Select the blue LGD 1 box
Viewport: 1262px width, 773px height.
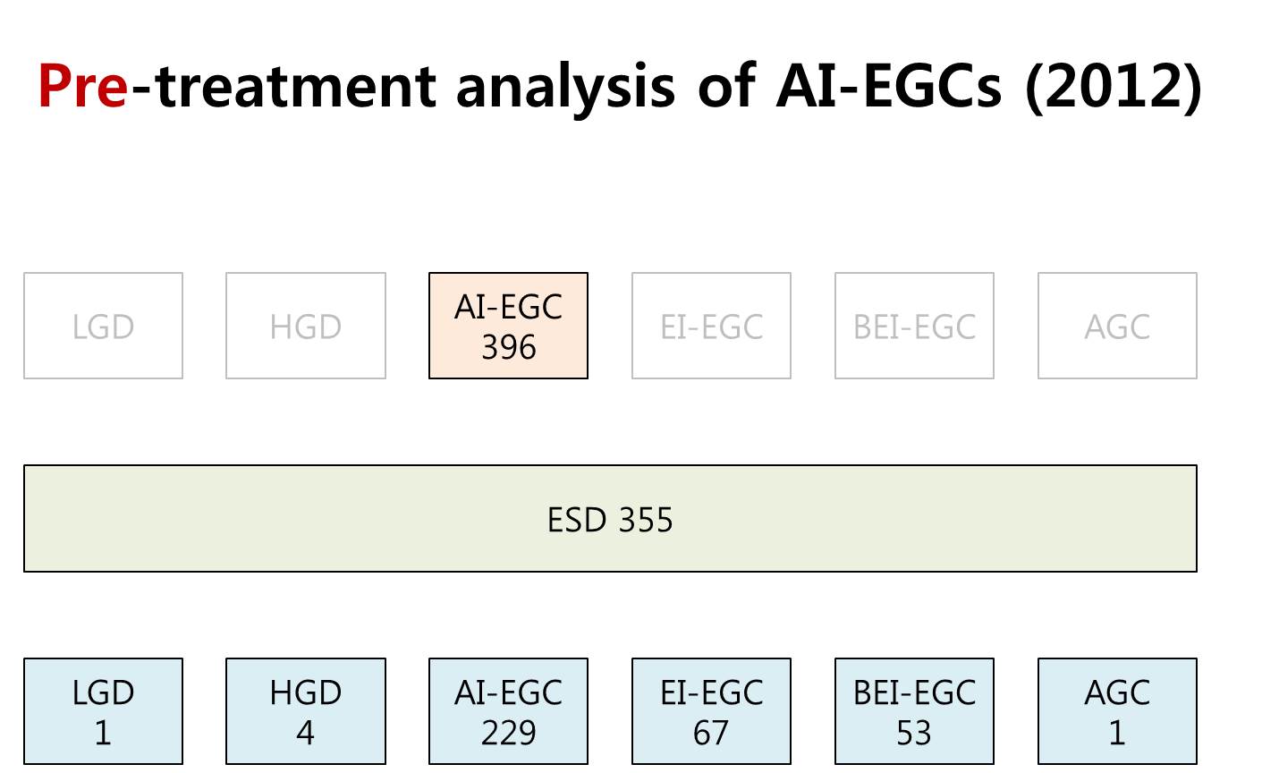coord(103,711)
